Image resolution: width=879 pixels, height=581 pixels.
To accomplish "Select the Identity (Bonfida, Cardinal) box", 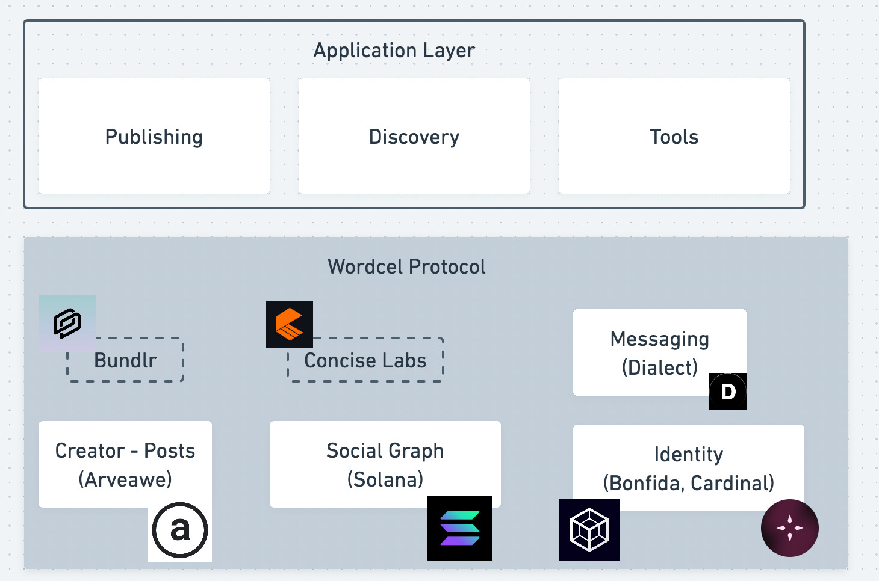I will coord(689,468).
